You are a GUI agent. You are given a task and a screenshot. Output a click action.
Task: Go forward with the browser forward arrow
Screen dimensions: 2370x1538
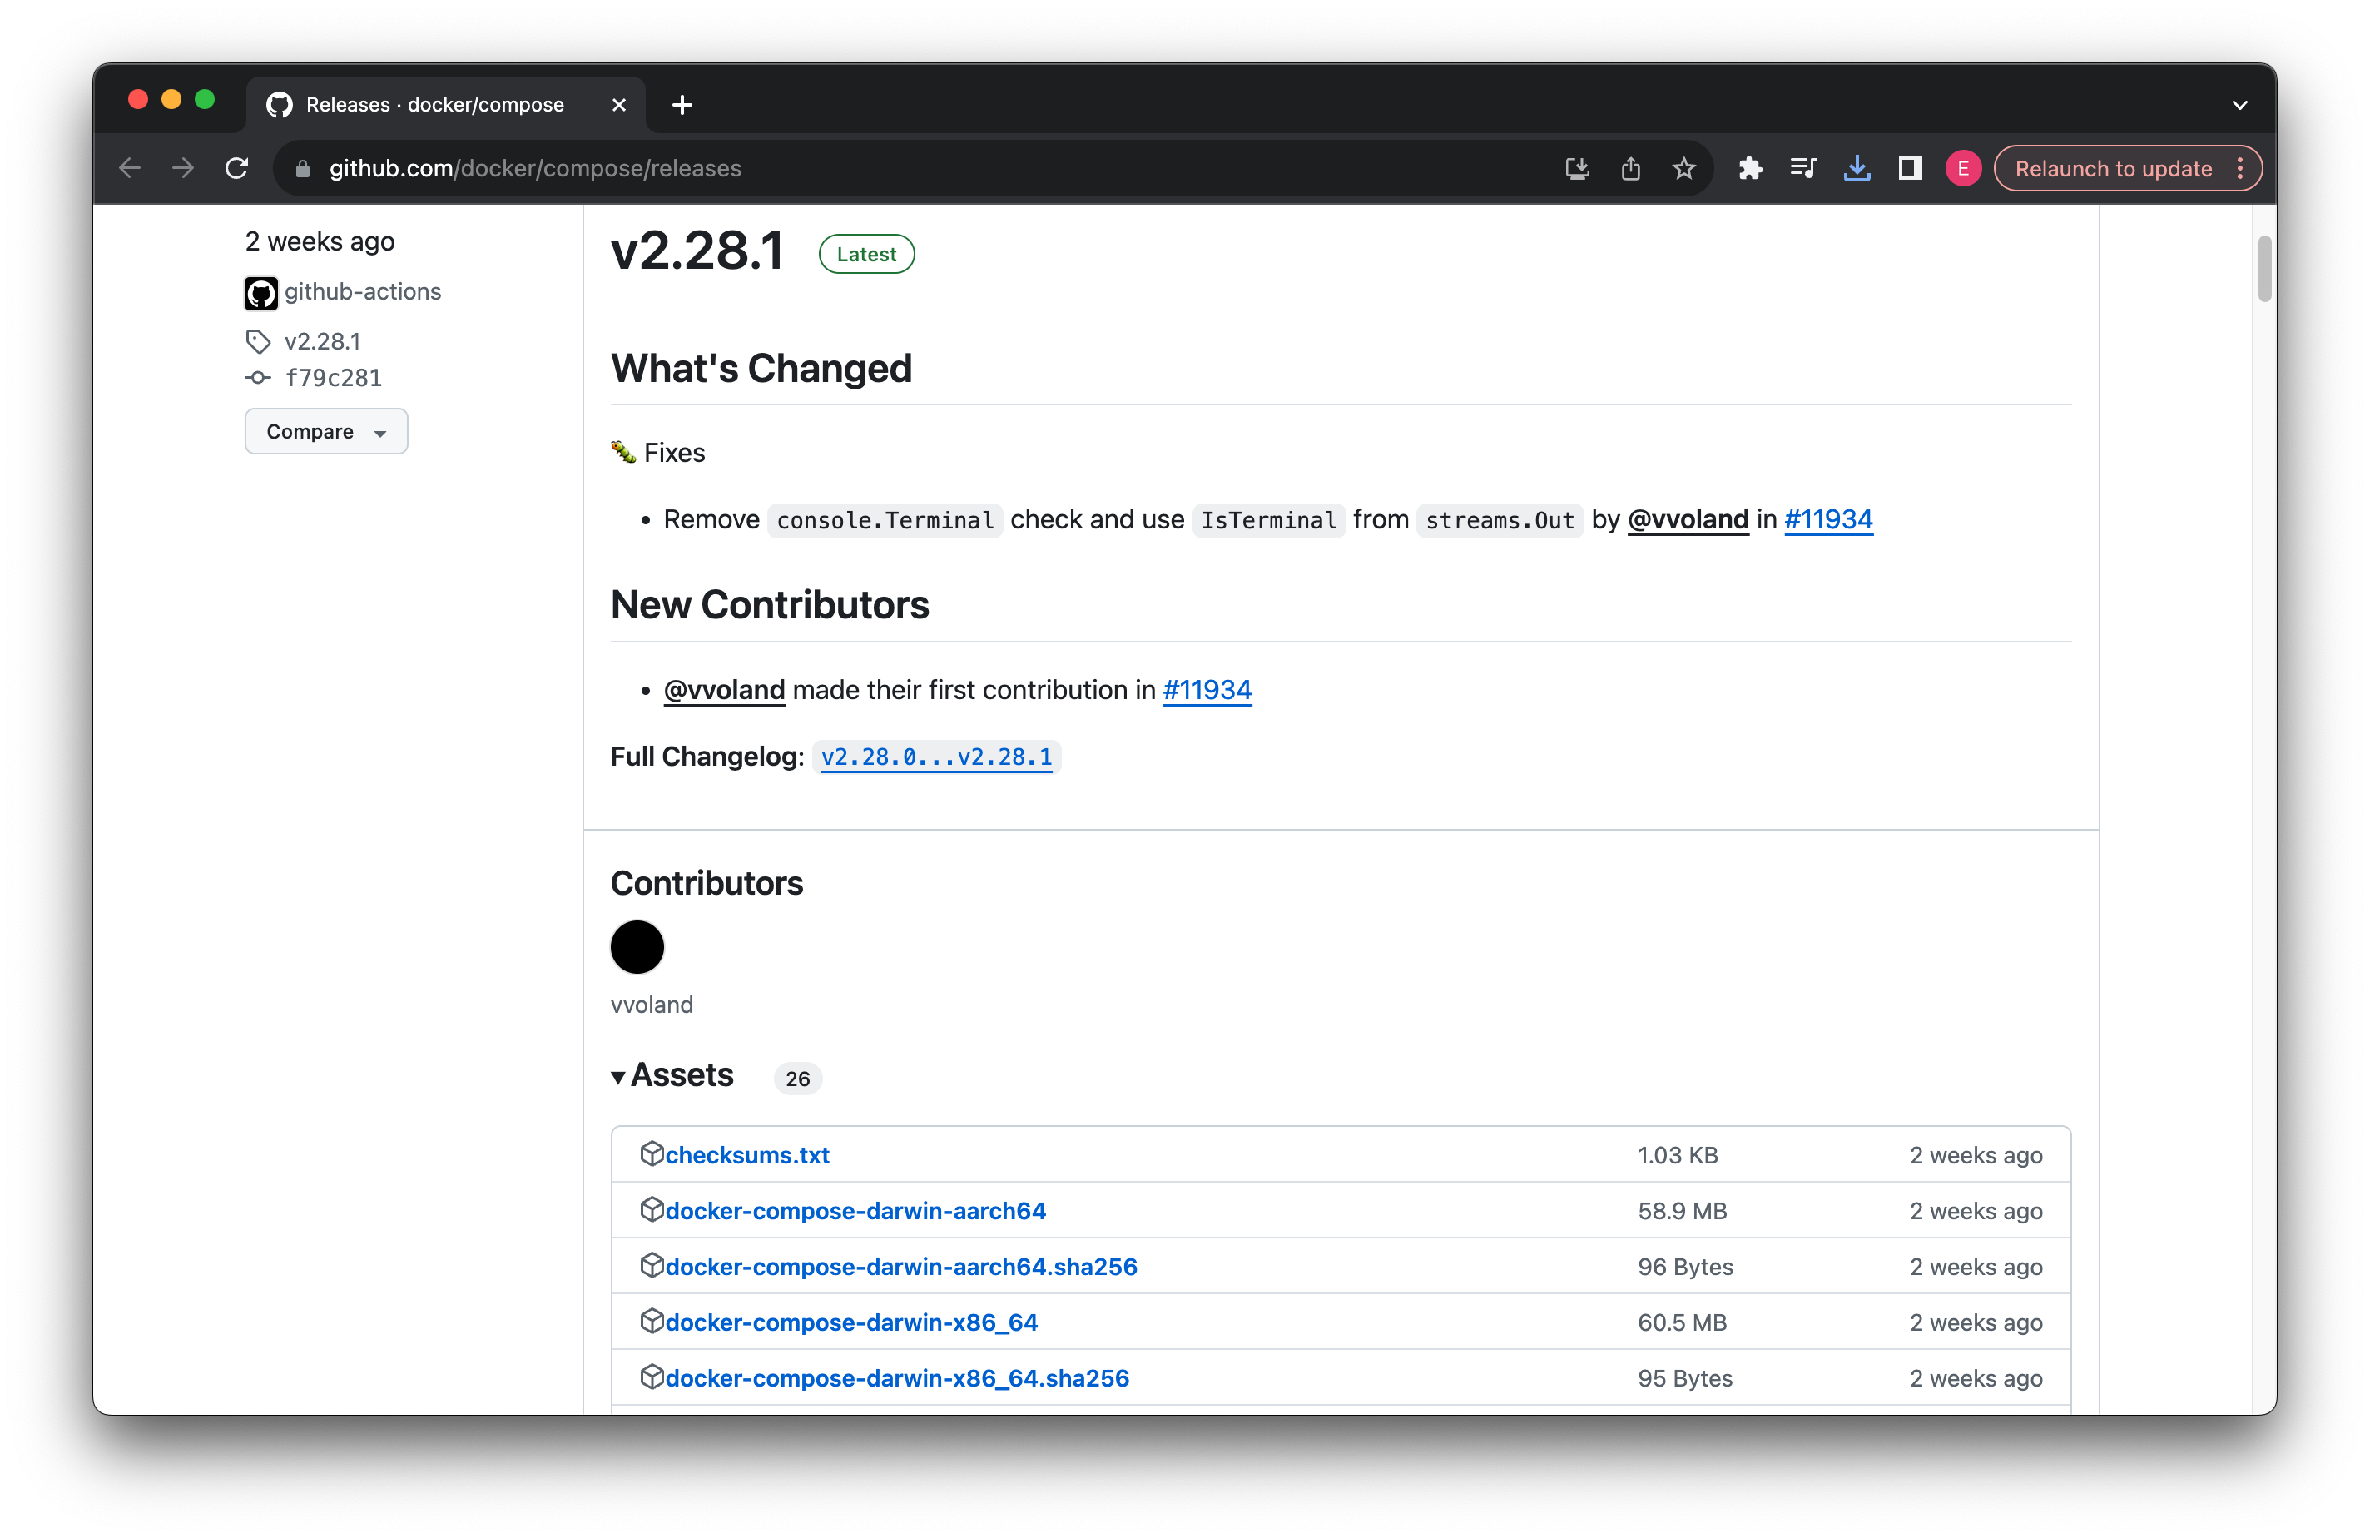[x=183, y=168]
